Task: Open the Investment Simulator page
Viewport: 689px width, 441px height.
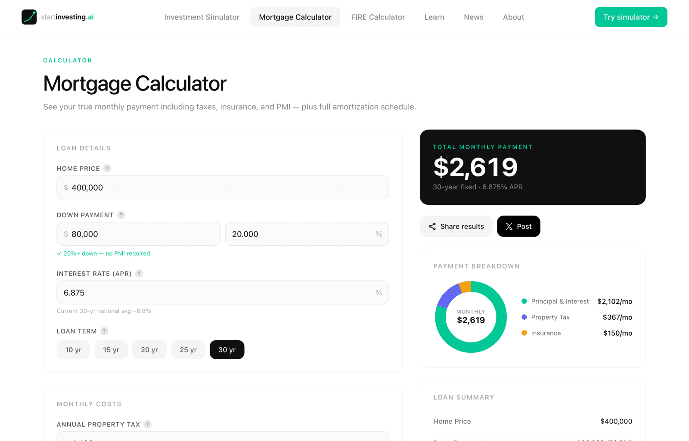Action: pos(202,17)
